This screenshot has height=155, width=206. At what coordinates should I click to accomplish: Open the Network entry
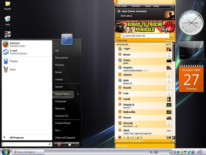tap(60, 108)
